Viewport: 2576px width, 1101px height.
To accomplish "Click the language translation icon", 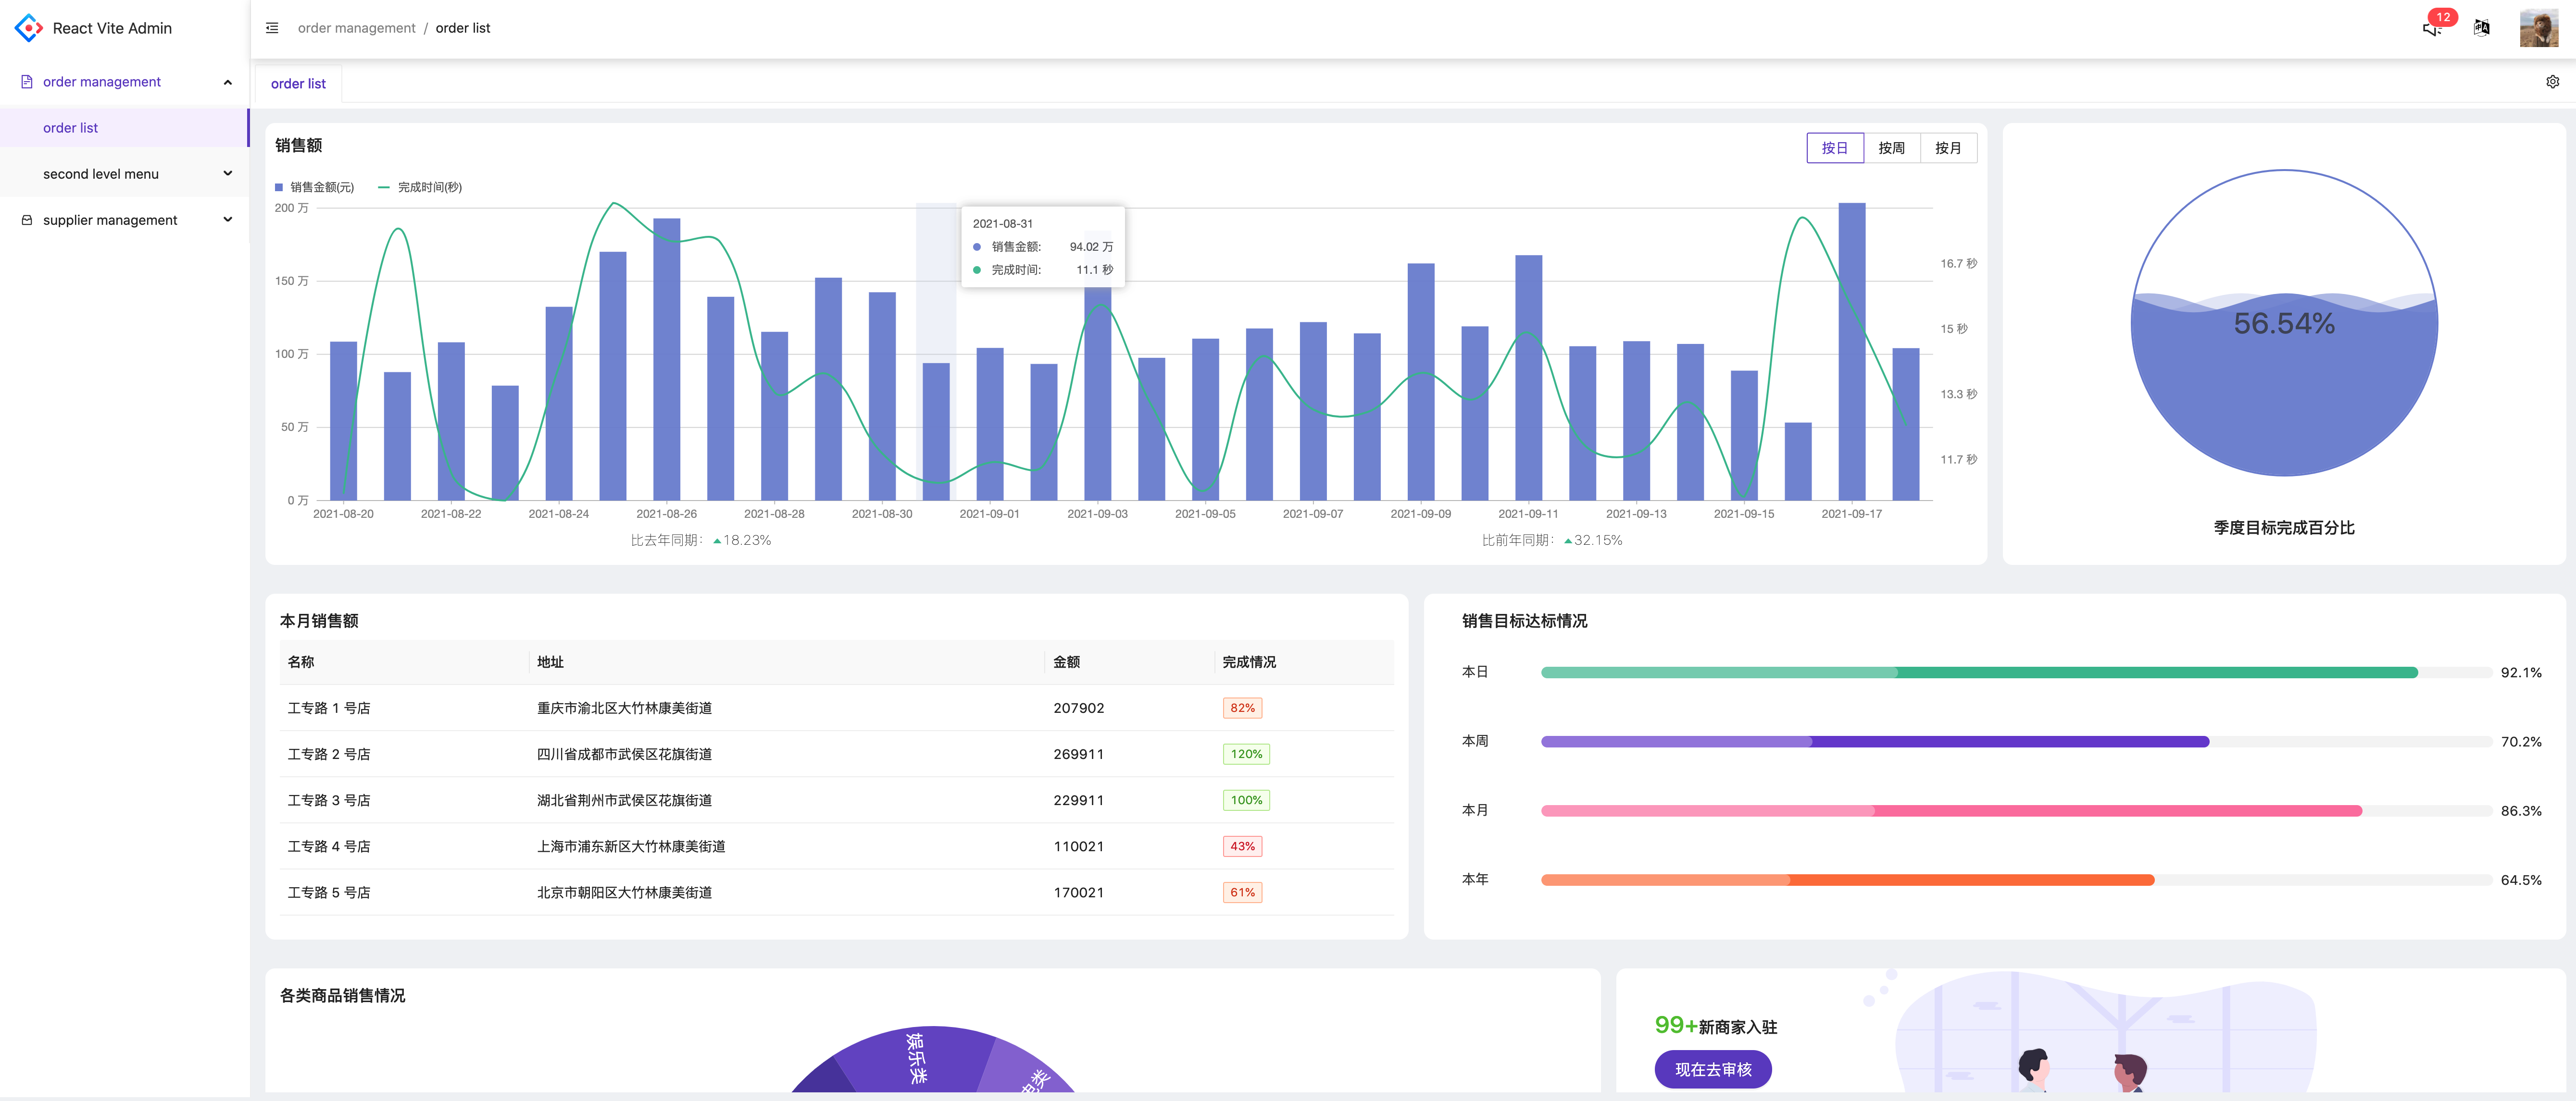I will click(2481, 28).
